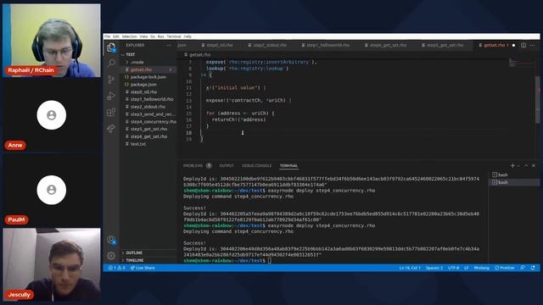Open the Terminal menu
The width and height of the screenshot is (543, 305).
[174, 36]
